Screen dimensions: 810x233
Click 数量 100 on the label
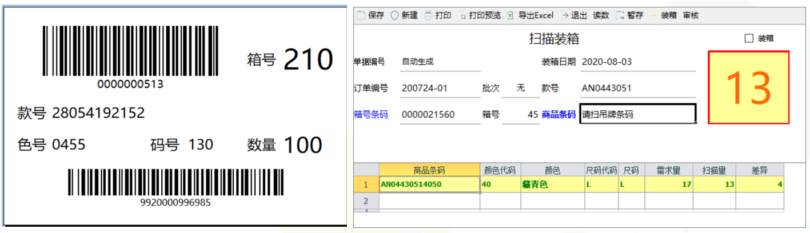[285, 144]
